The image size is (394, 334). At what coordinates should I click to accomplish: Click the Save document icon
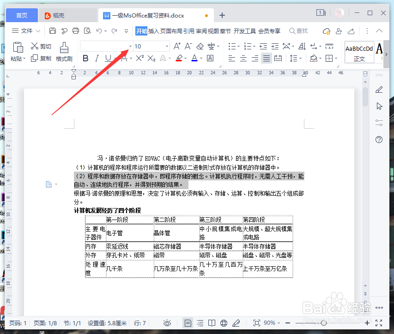[x=53, y=31]
